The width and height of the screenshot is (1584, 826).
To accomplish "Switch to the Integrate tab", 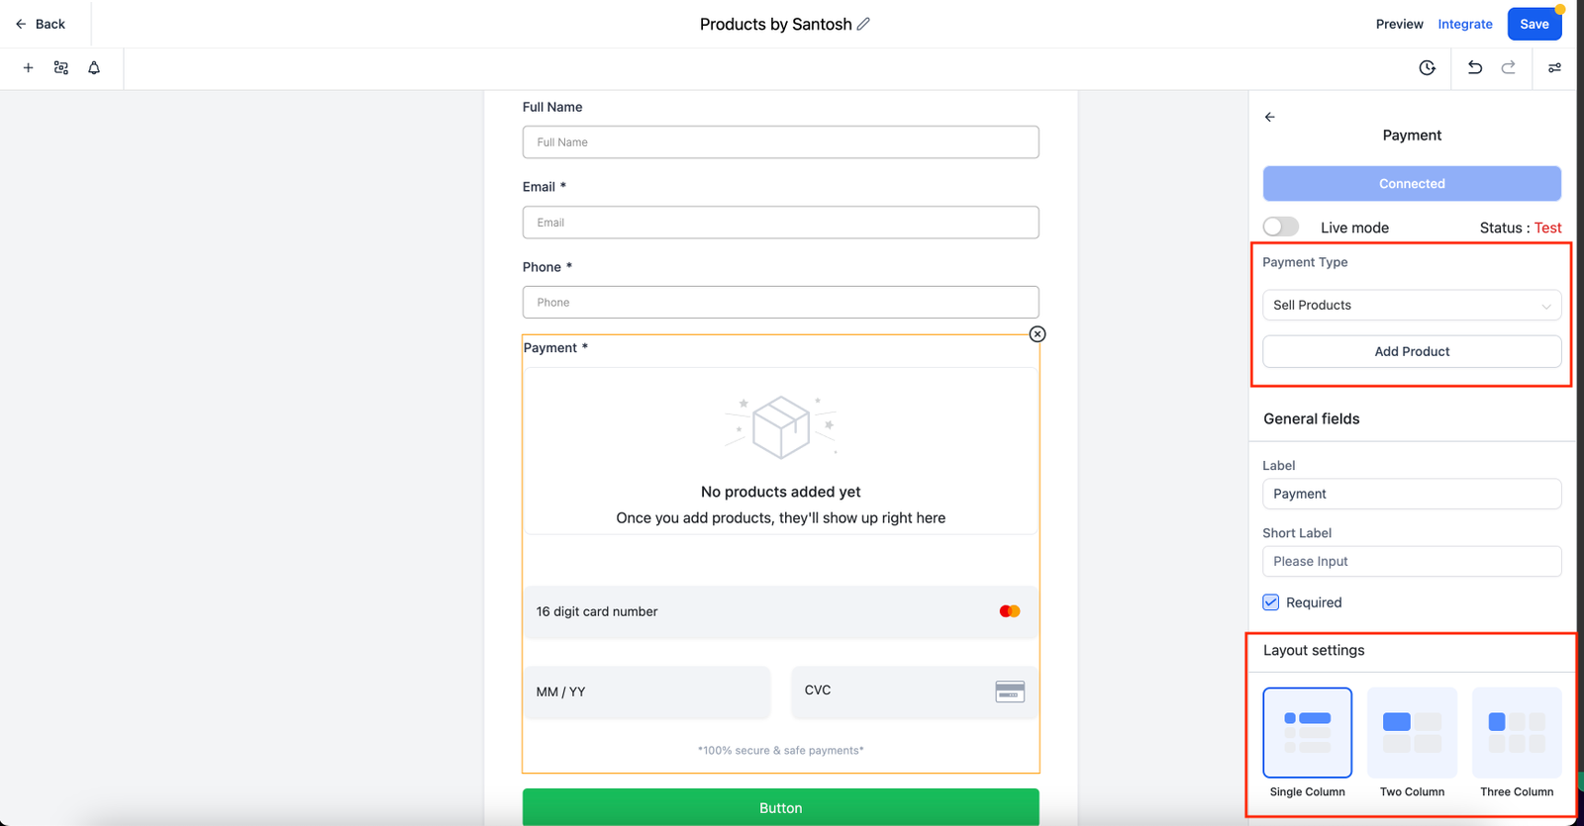I will point(1465,24).
